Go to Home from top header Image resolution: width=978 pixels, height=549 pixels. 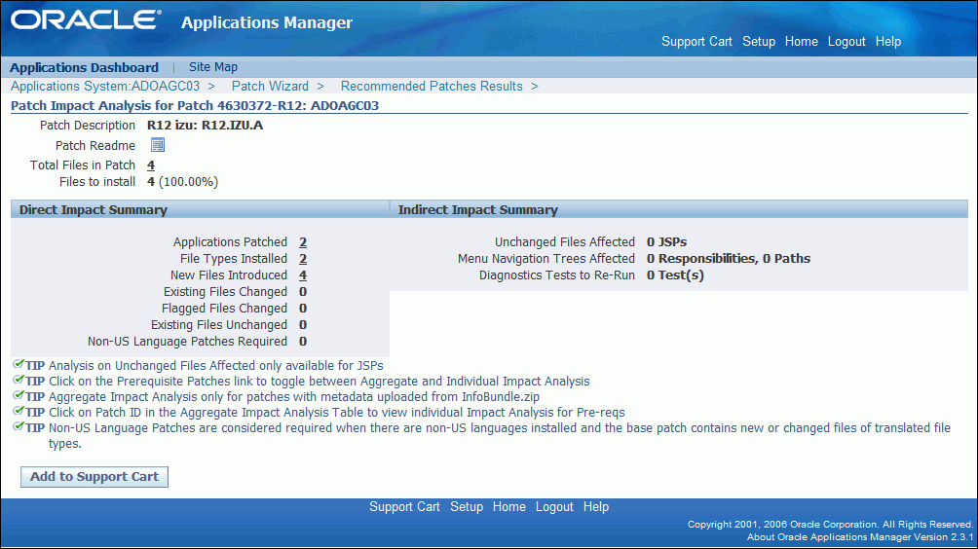coord(802,42)
